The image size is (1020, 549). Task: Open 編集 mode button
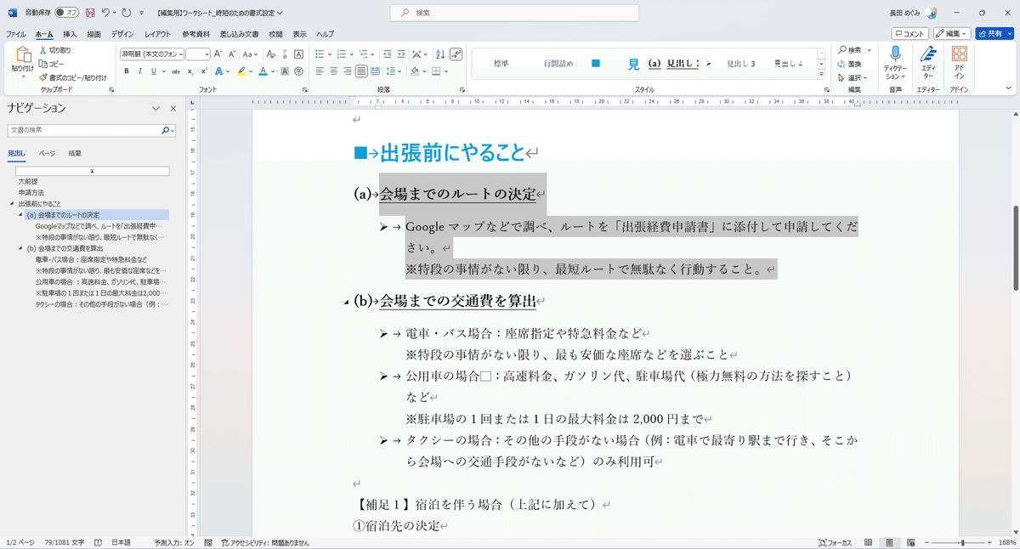click(x=952, y=33)
